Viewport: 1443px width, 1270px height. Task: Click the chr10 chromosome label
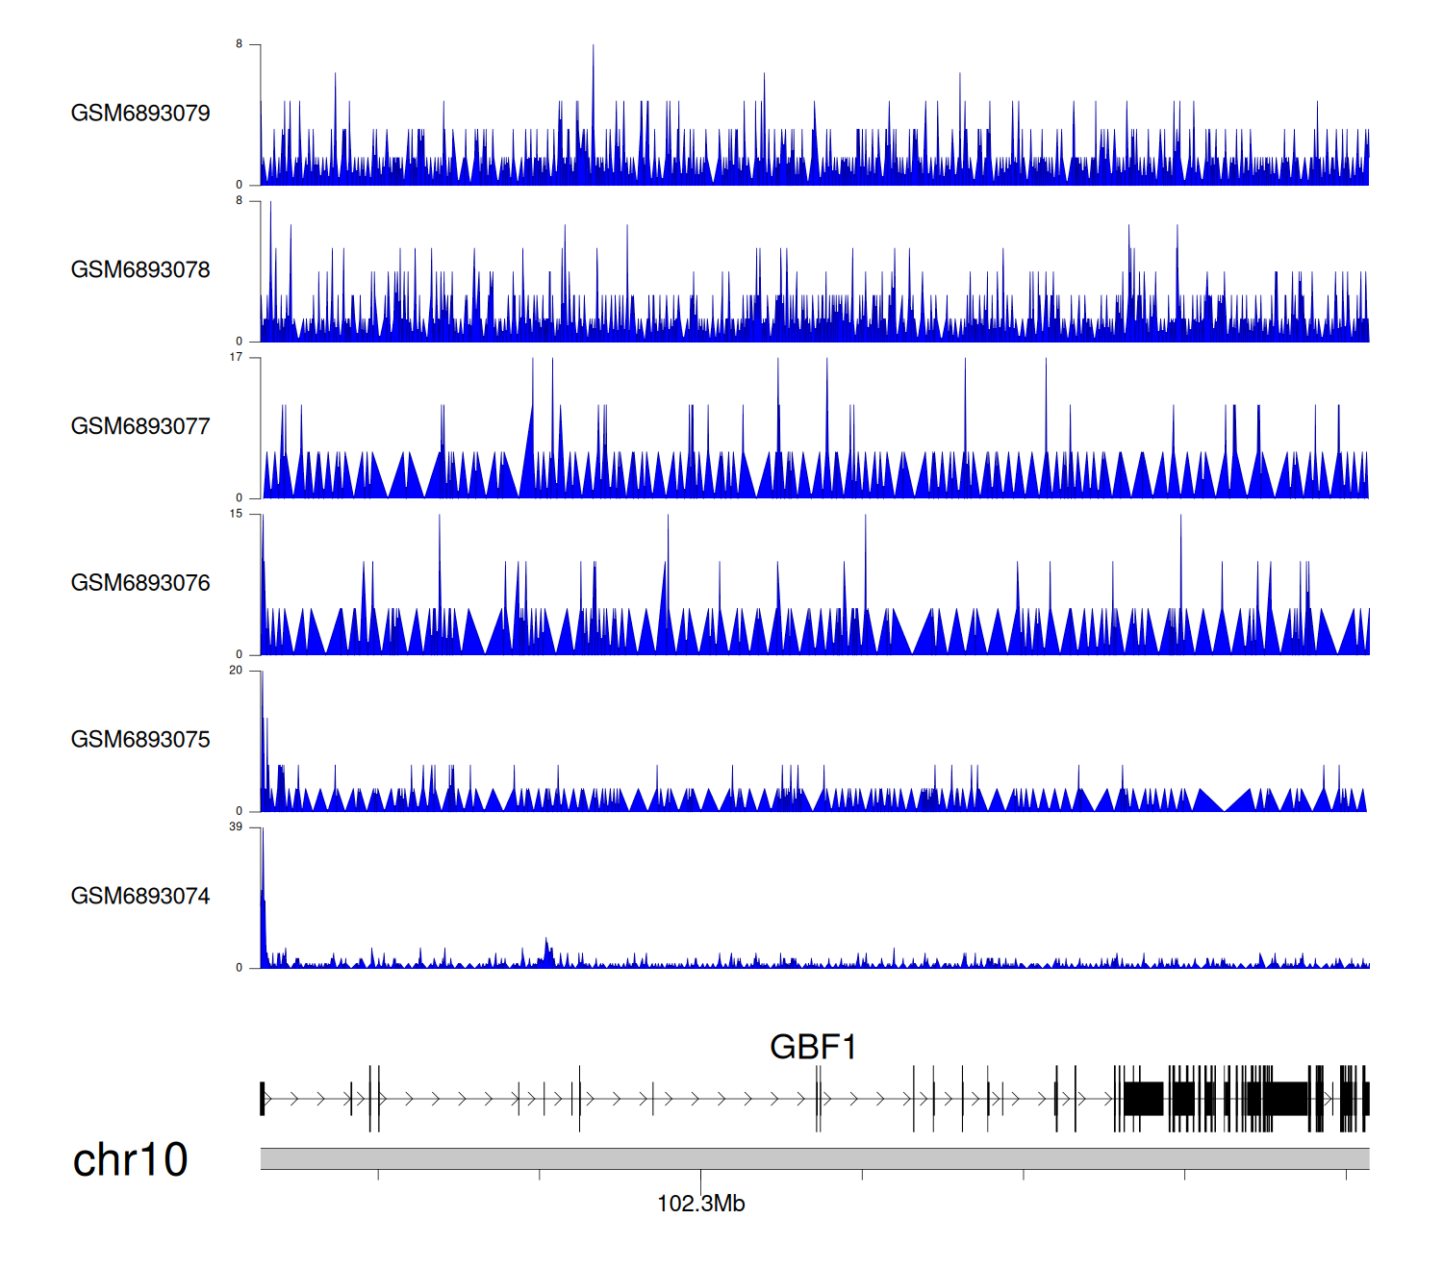point(130,1160)
